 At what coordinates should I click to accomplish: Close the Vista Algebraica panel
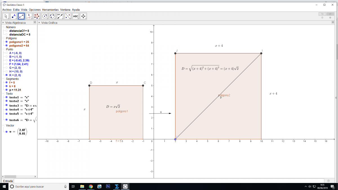click(x=35, y=23)
